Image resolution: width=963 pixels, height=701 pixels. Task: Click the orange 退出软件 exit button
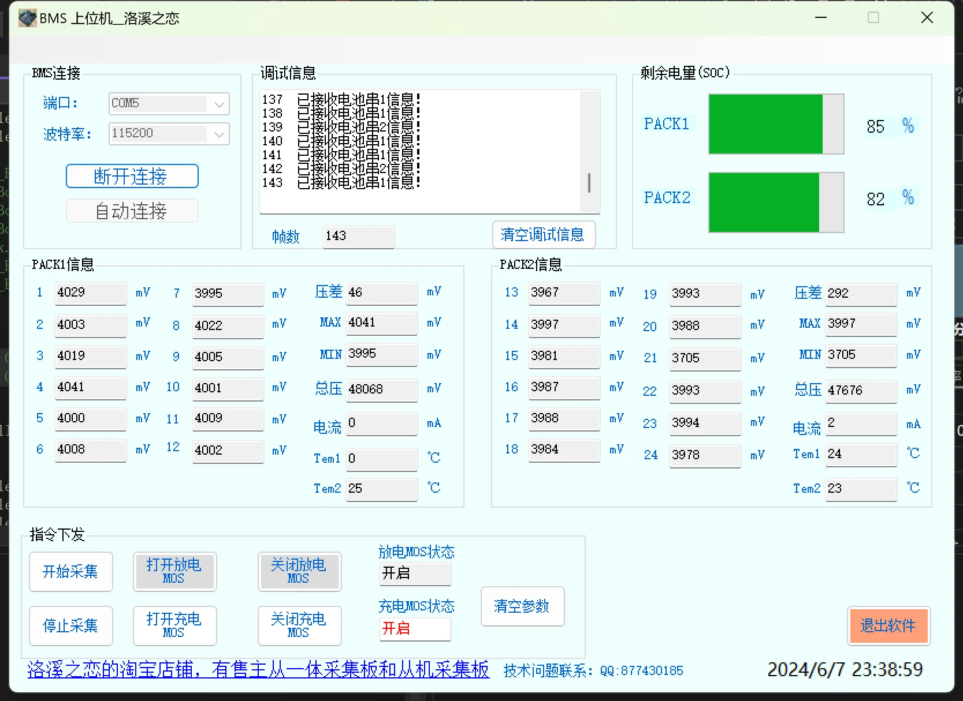[x=888, y=626]
